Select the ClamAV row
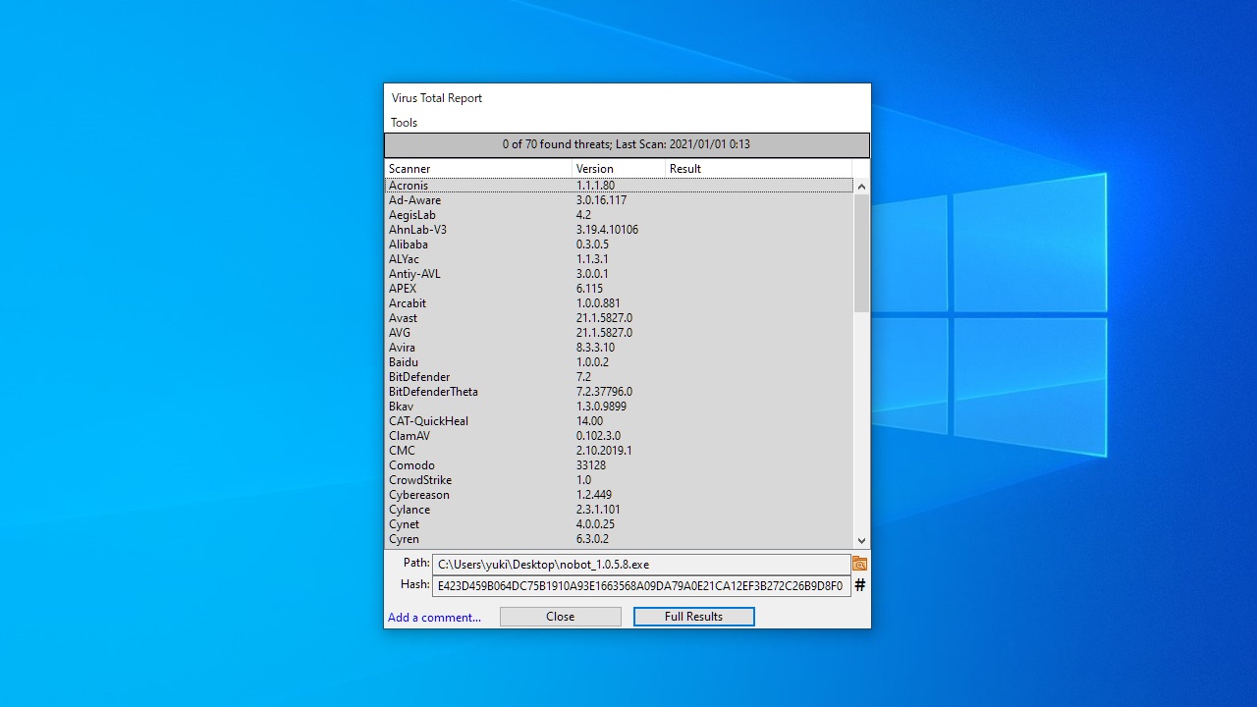Screen dimensions: 1257x707 click(619, 436)
